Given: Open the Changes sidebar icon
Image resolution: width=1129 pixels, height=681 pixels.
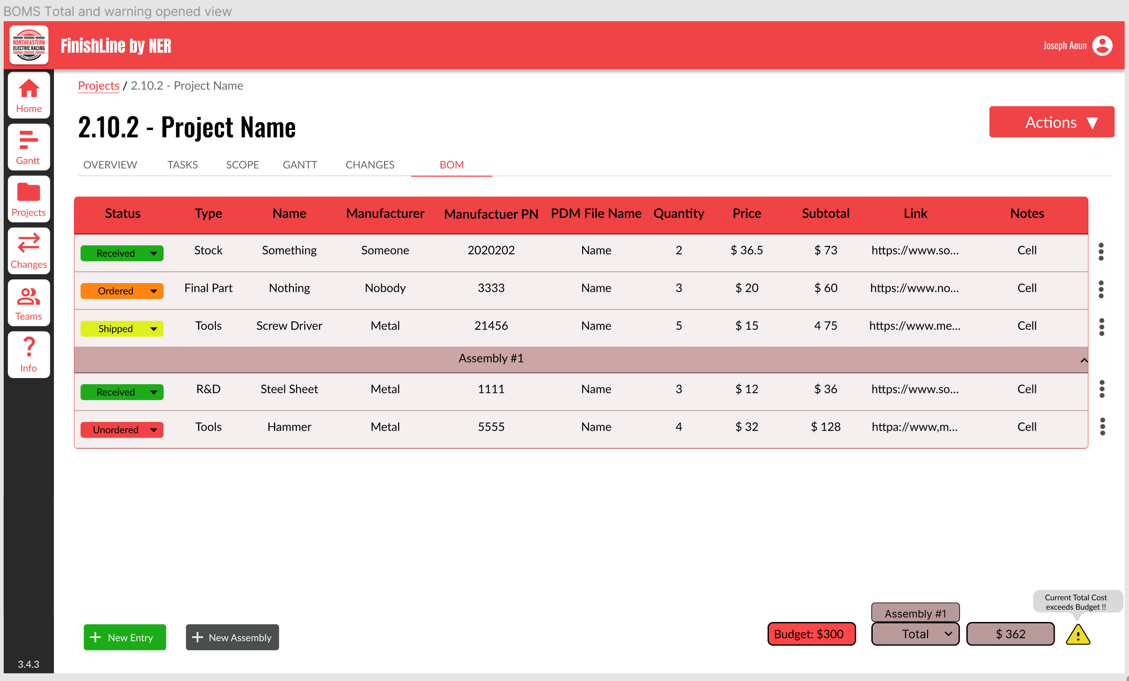Looking at the screenshot, I should [29, 251].
